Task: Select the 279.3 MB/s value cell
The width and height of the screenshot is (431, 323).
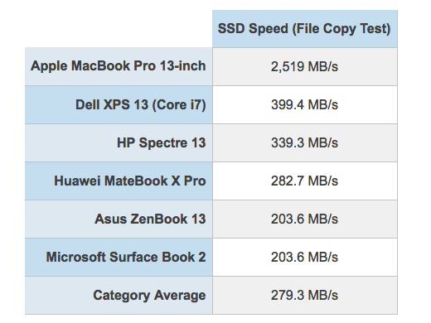Action: click(x=305, y=295)
